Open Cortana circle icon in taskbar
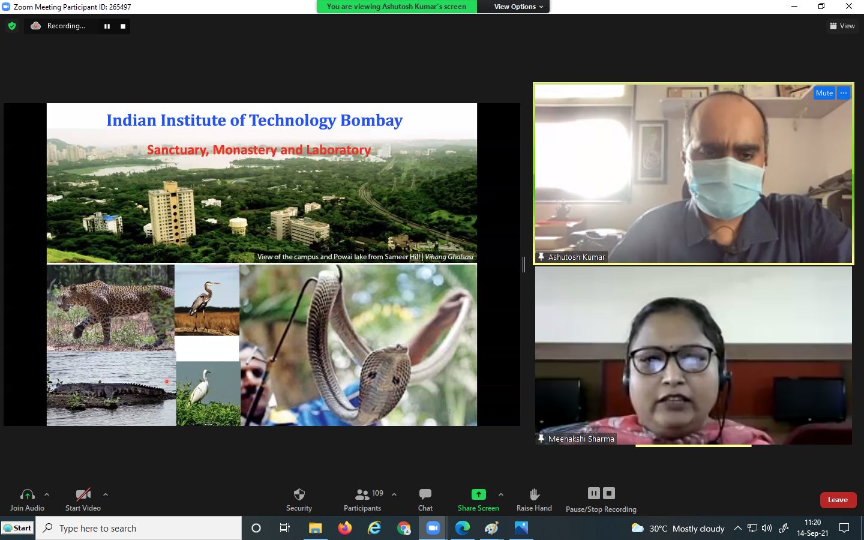Screen dimensions: 864x540 click(x=256, y=528)
